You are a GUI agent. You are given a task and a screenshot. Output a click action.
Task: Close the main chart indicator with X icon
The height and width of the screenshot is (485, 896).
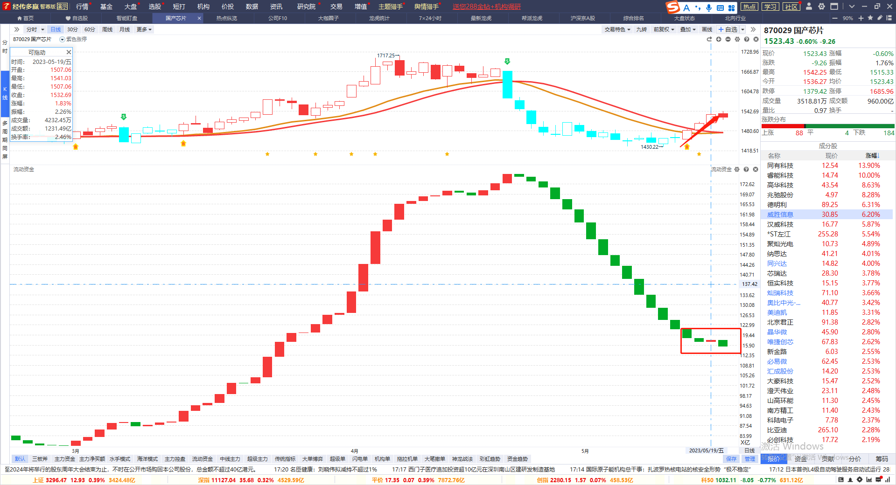coord(756,39)
